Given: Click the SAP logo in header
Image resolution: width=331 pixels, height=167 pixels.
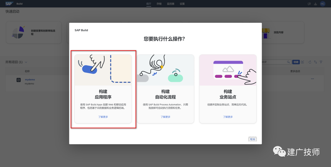Looking at the screenshot, I should (10, 4).
